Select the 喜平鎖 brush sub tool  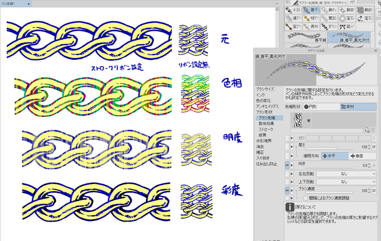tap(306, 37)
